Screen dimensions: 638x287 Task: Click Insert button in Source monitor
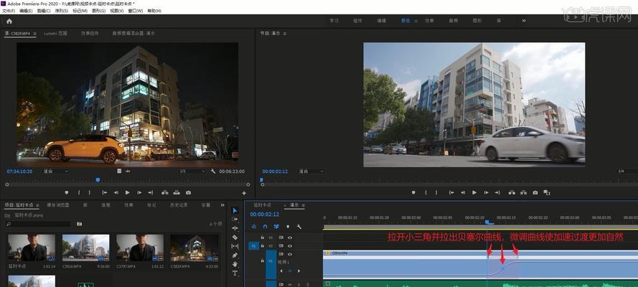tap(165, 193)
